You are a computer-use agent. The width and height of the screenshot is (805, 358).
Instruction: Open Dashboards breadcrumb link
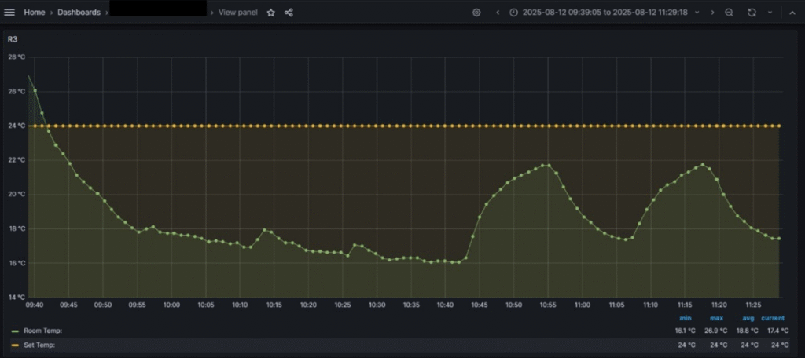[x=79, y=13]
